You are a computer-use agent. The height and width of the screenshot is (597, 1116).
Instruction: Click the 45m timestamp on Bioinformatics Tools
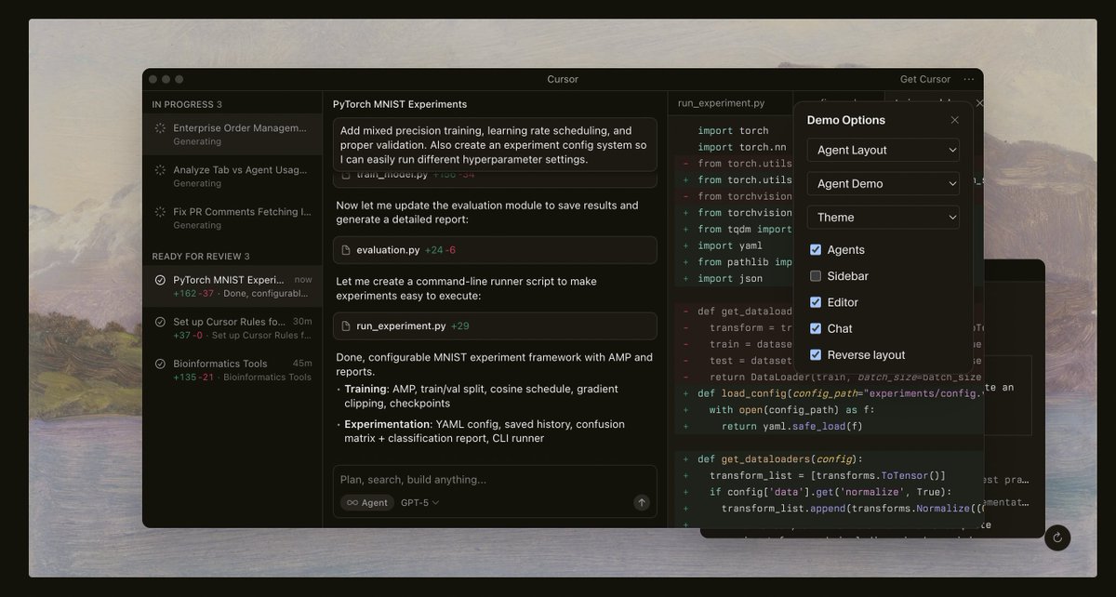(x=302, y=364)
